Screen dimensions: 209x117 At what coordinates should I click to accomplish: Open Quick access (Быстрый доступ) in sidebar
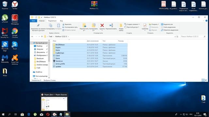point(40,43)
